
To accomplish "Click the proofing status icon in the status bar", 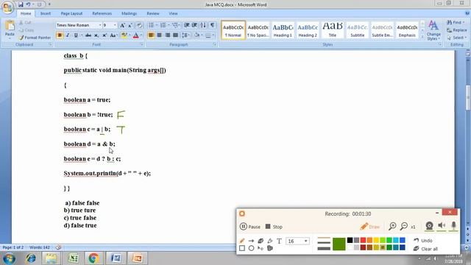I will tap(58, 247).
